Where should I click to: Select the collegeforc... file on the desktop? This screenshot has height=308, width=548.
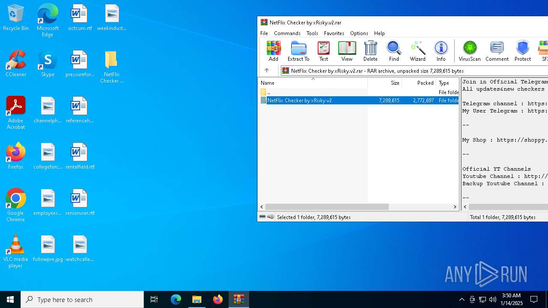coord(48,156)
